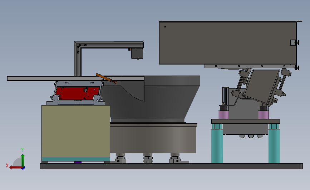Click the green Y axis arrow of the triad
310x190 pixels.
click(x=23, y=160)
